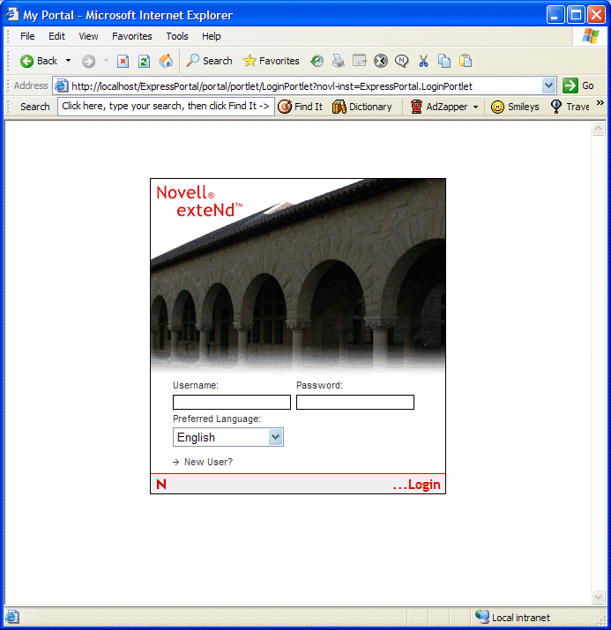Click the Novell exteNd logo

point(199,201)
